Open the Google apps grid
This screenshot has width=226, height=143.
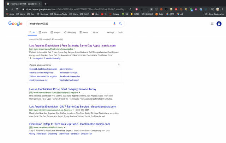(212, 24)
